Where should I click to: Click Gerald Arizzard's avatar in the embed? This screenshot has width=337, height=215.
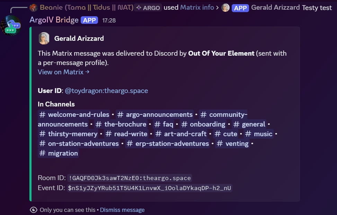point(44,38)
